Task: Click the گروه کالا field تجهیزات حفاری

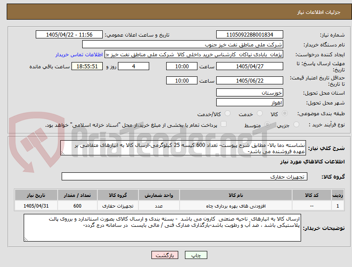Action: pyautogui.click(x=184, y=176)
